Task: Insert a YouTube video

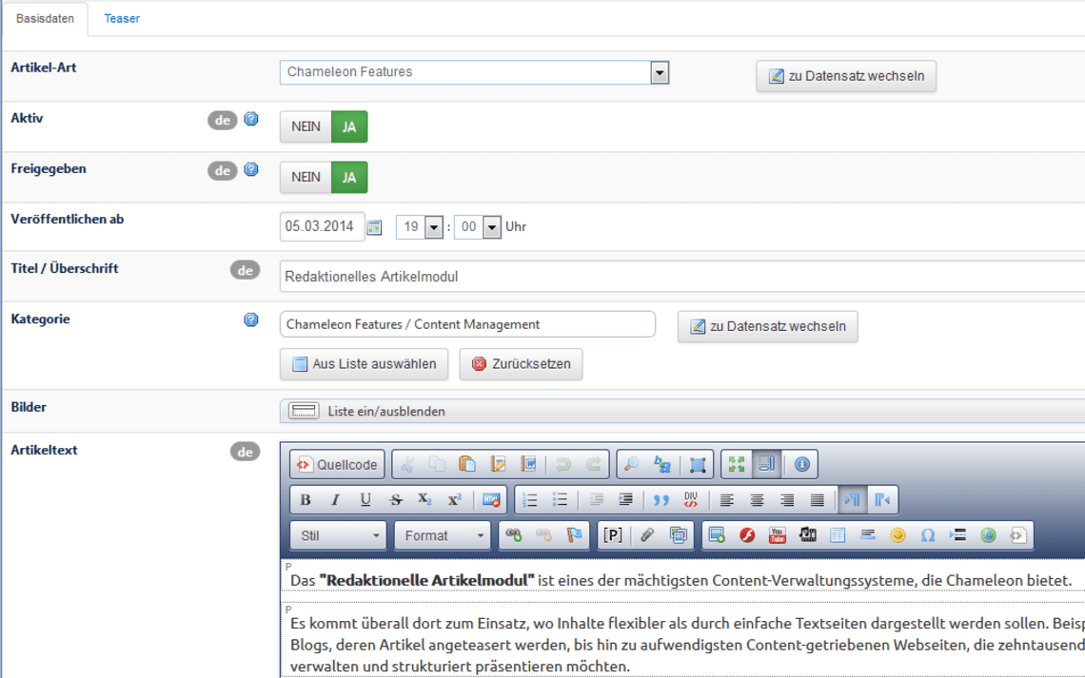Action: [777, 535]
